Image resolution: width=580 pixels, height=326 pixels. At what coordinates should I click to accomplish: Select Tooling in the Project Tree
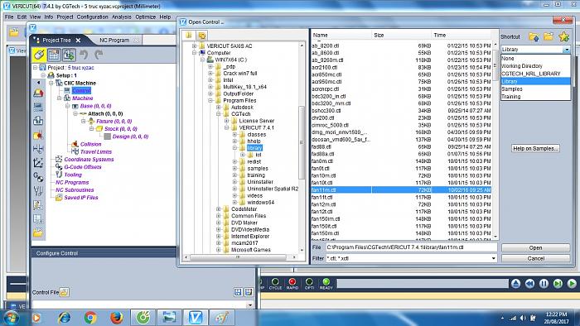point(73,175)
